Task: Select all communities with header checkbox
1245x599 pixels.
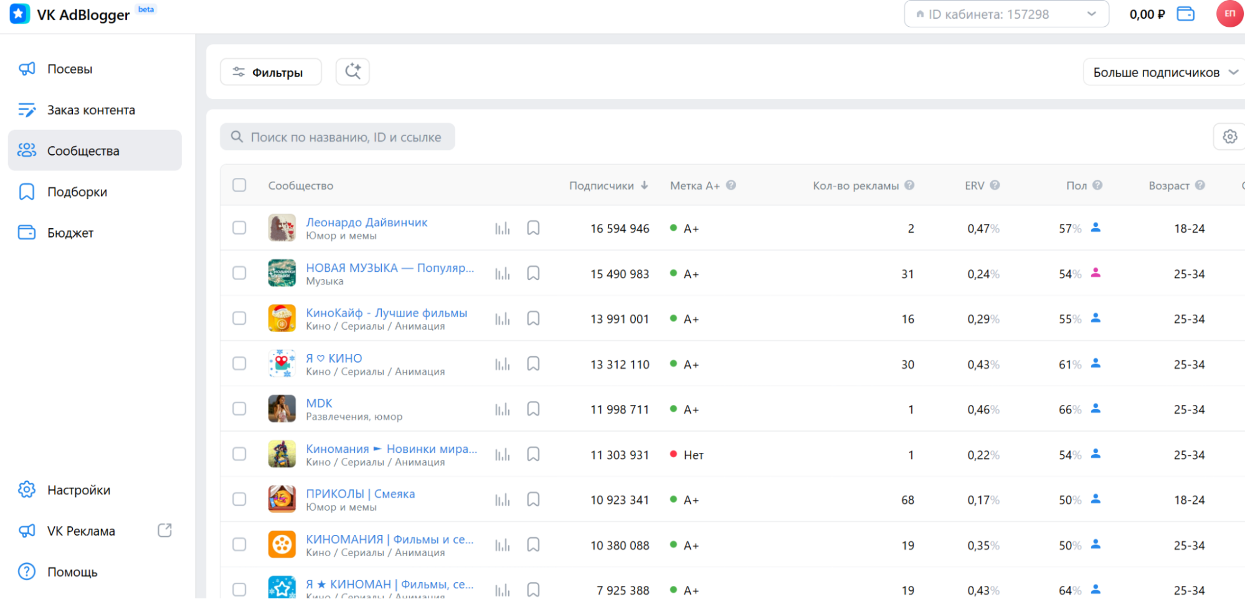Action: point(239,185)
